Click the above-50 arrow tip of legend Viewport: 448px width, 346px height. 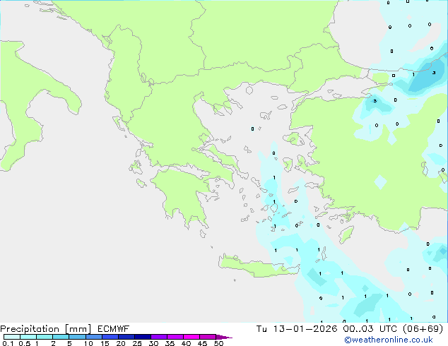[x=224, y=337]
